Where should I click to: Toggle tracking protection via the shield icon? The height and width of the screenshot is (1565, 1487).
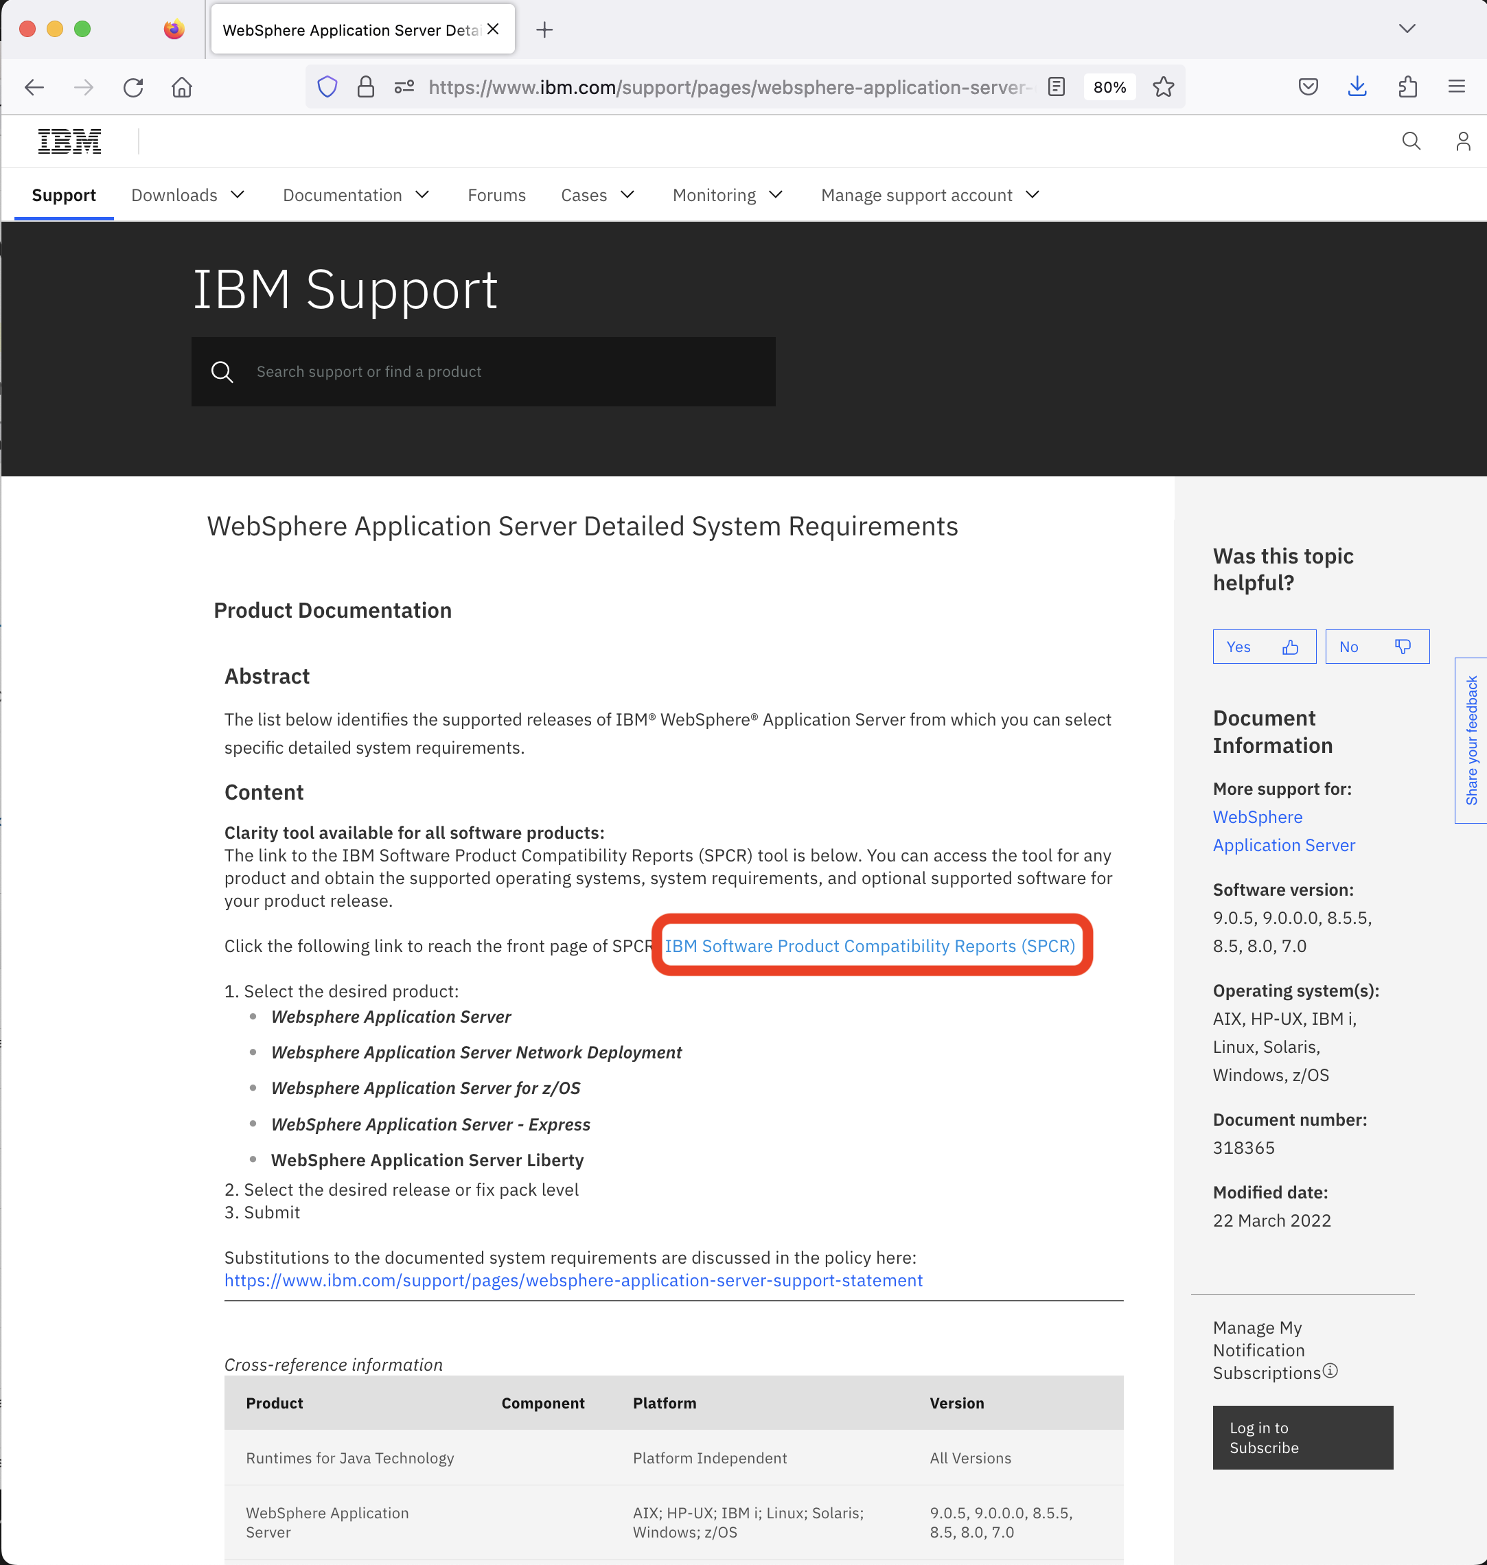click(x=327, y=86)
